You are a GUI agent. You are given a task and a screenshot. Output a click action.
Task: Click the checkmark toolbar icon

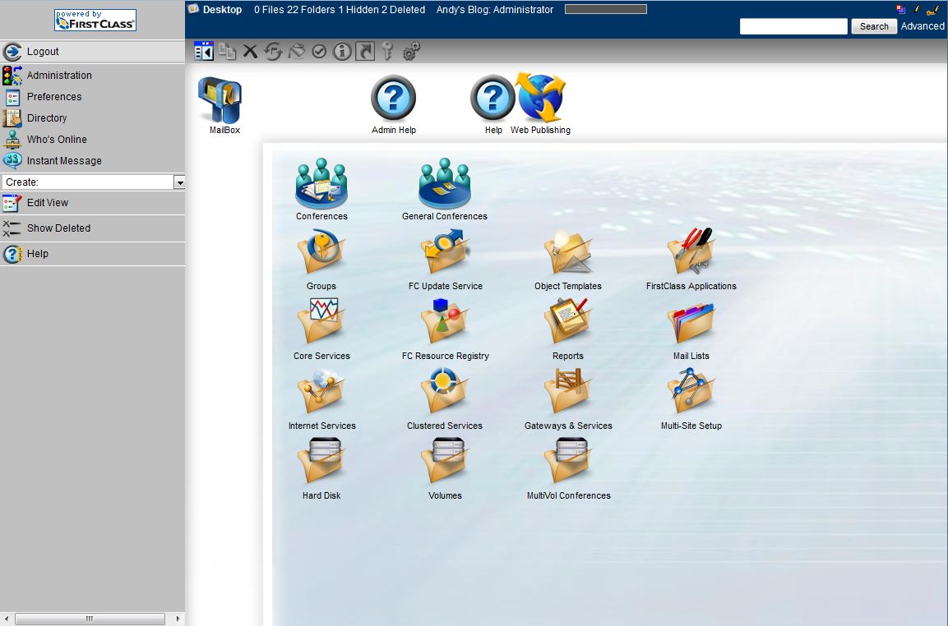point(319,52)
